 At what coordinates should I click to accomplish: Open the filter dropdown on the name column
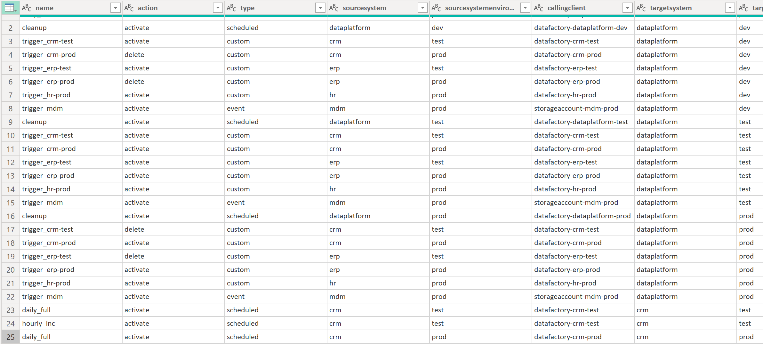click(x=116, y=7)
